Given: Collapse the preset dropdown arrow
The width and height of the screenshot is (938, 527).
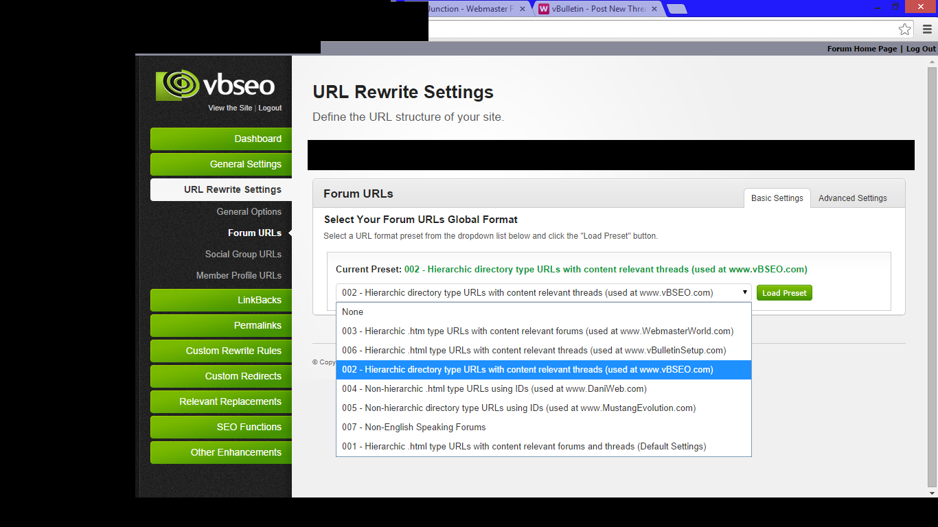Looking at the screenshot, I should (744, 292).
